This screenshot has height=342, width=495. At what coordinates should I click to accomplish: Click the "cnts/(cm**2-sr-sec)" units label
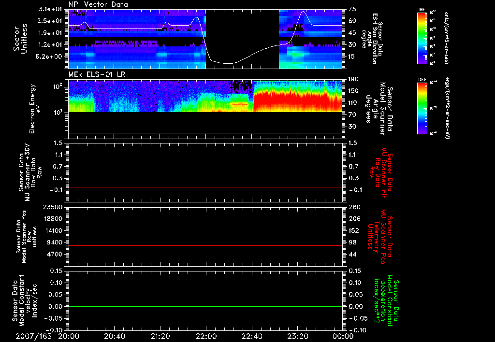[x=446, y=38]
